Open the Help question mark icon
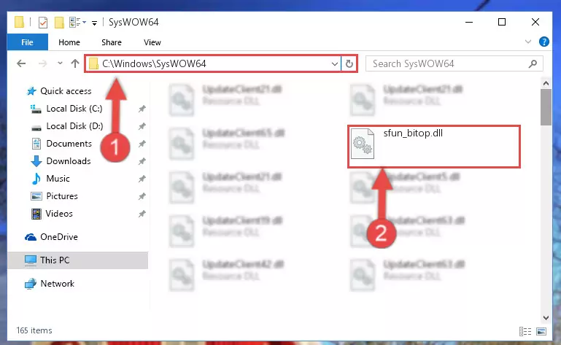 (x=543, y=42)
